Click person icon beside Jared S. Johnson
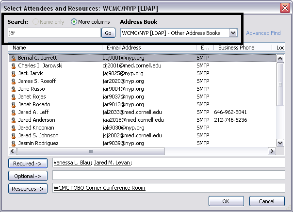Screen dimensions: 293x212 click(14, 135)
